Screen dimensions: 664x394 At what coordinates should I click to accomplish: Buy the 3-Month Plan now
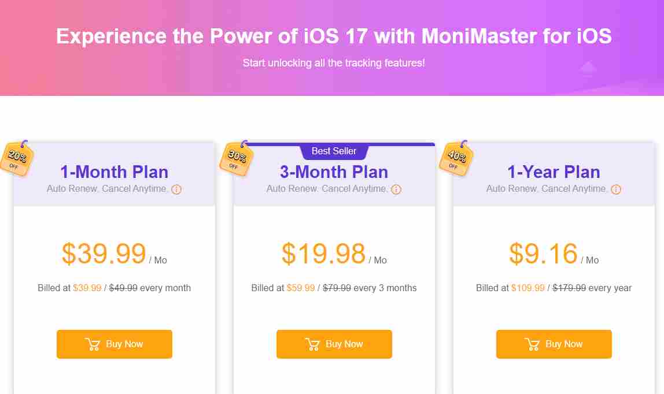[334, 344]
